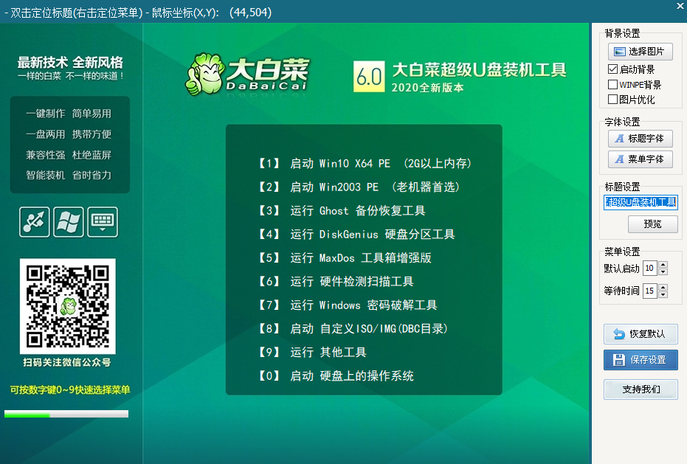This screenshot has width=687, height=464.
Task: Click the WeChat QR code image
Action: [67, 306]
